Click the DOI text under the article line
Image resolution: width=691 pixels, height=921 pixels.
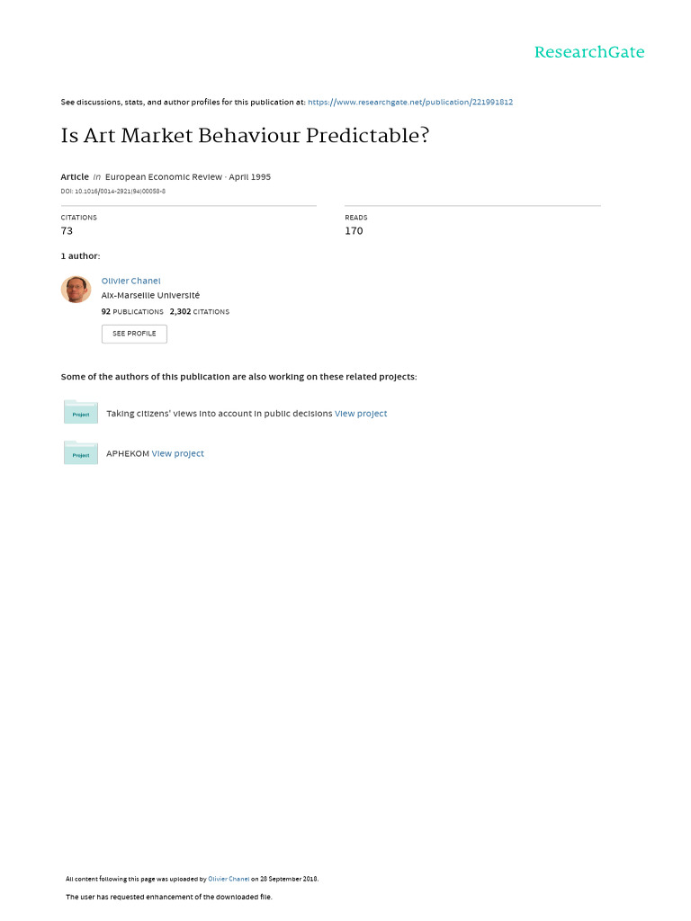[x=112, y=192]
